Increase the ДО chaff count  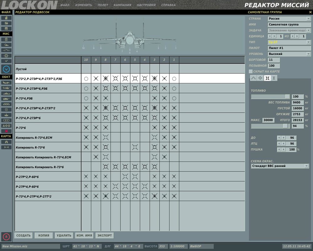[284, 138]
